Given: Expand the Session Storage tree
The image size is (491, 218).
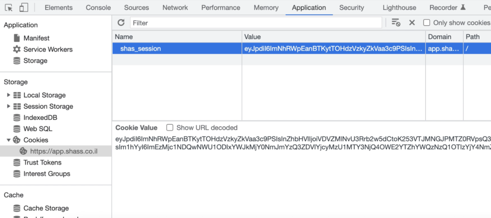Looking at the screenshot, I should 9,106.
